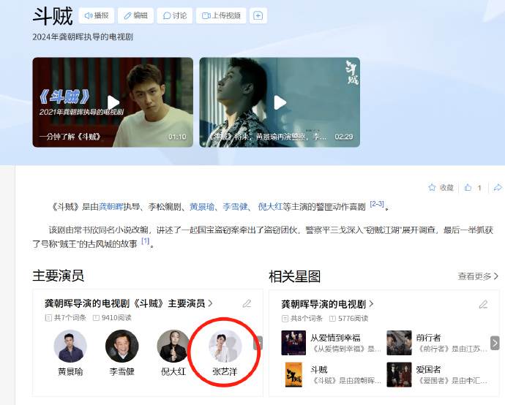The width and height of the screenshot is (505, 405).
Task: Play the 一分钟了解《斗贼》 video
Action: coord(113,102)
